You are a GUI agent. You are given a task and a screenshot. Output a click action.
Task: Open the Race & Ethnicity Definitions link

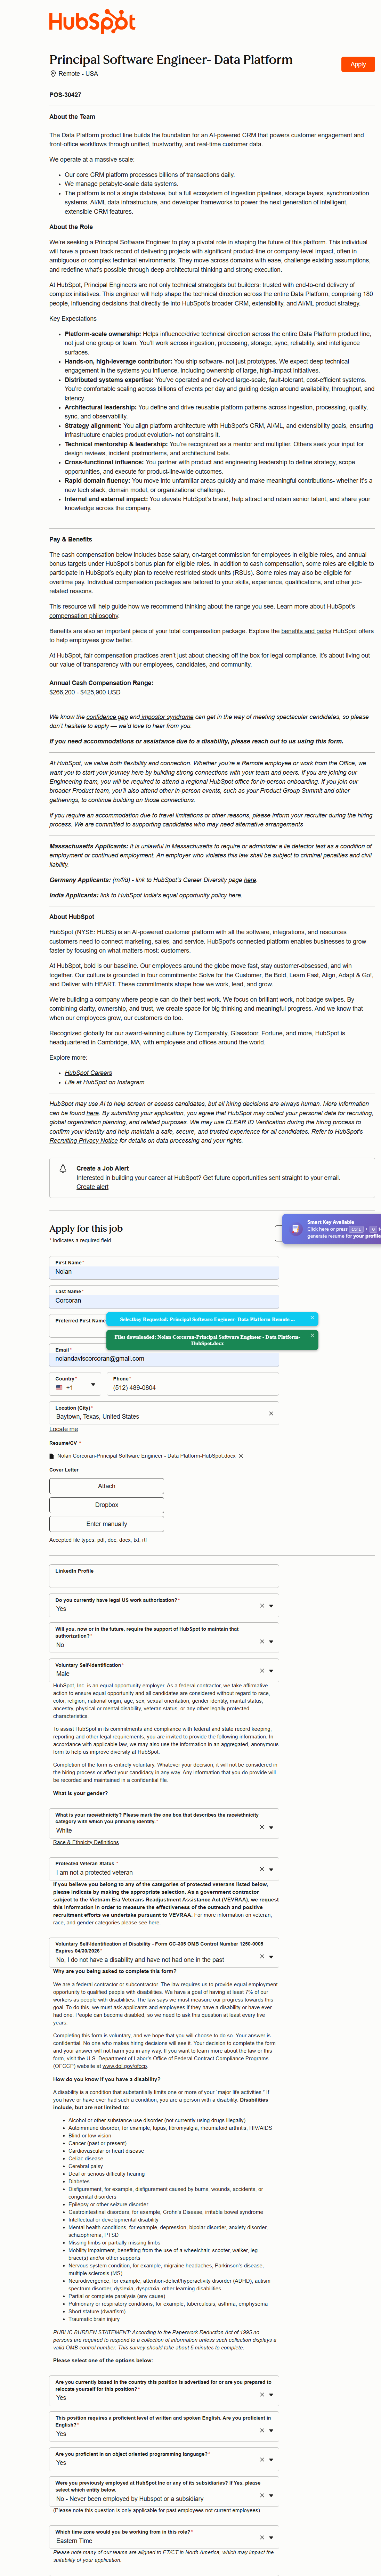pyautogui.click(x=85, y=1842)
